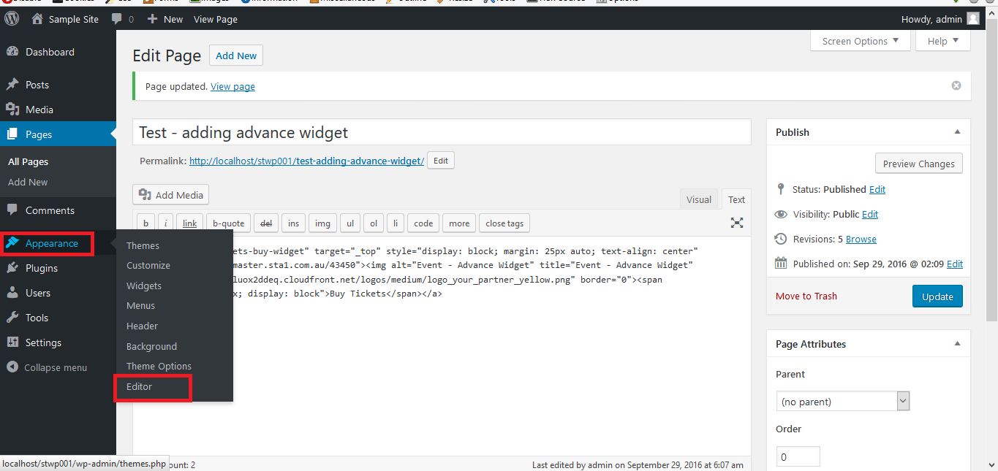Select Themes in Appearance submenu

coord(143,246)
